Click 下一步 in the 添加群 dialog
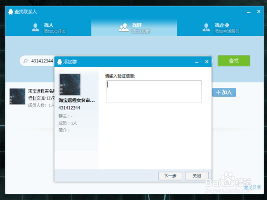The image size is (267, 200). coord(170,176)
